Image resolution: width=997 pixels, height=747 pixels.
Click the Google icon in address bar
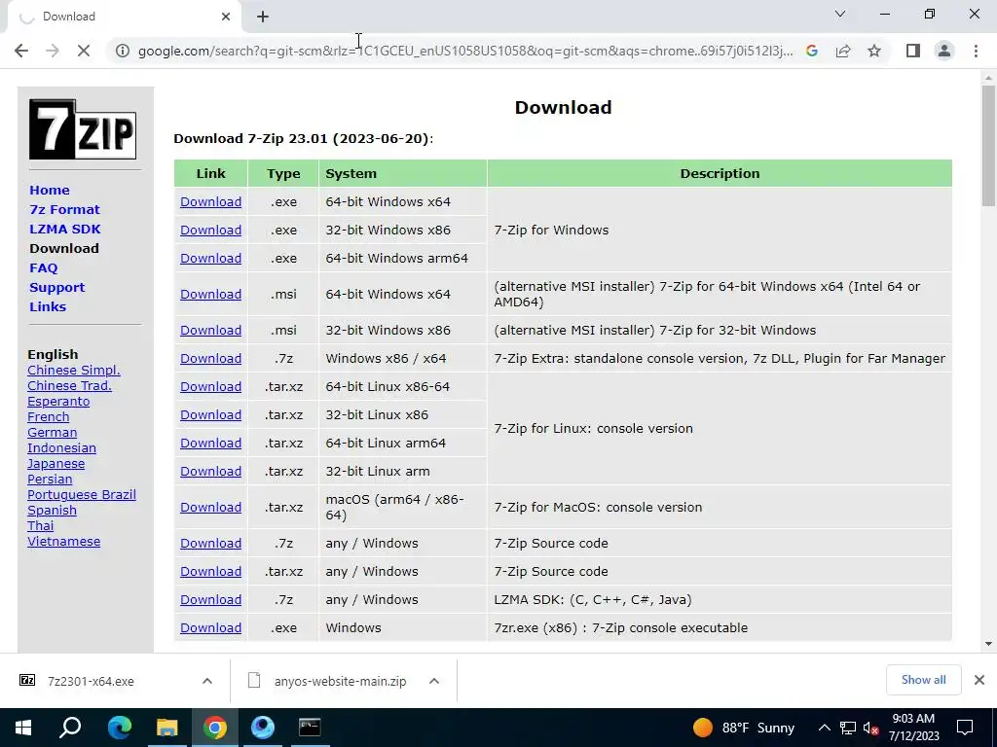click(811, 51)
